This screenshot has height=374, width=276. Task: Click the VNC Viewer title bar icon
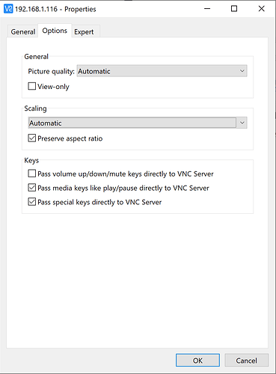tap(8, 9)
